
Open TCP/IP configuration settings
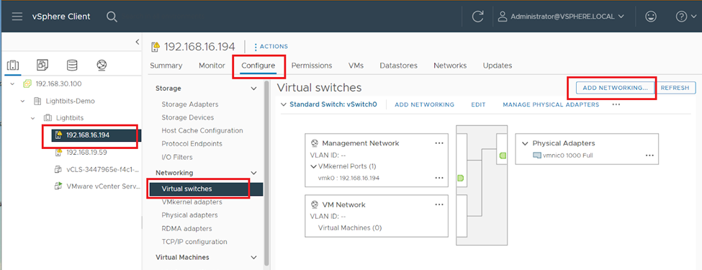coord(194,242)
